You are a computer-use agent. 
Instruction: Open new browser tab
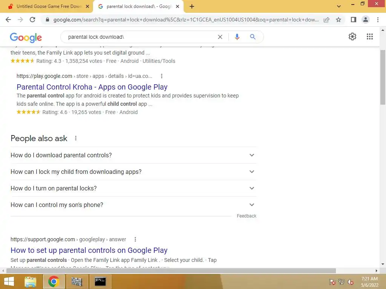[192, 7]
